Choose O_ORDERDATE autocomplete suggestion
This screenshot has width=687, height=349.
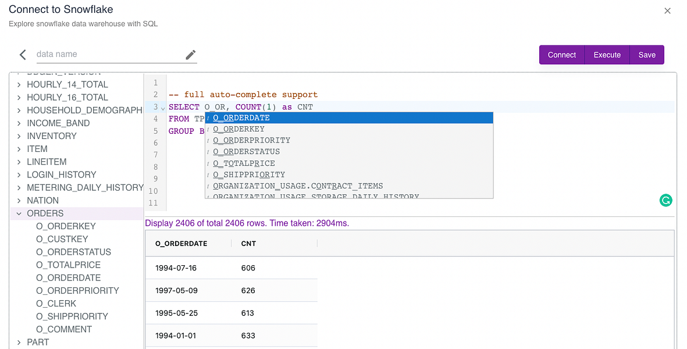point(349,118)
